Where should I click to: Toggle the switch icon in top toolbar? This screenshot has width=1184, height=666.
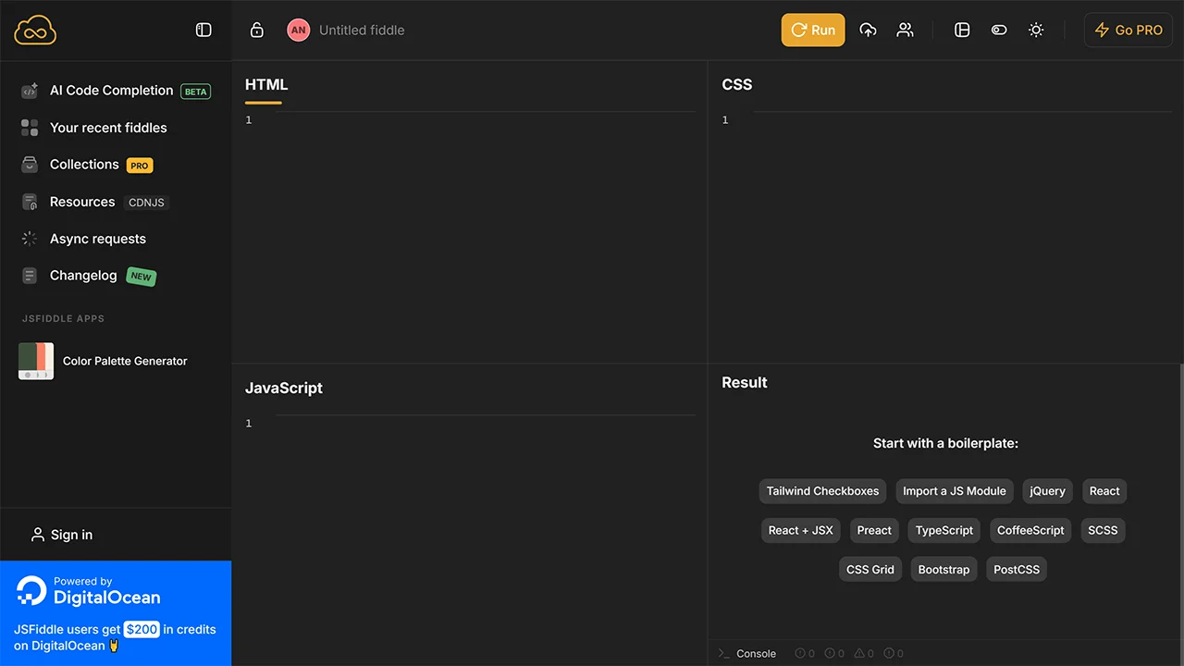999,30
